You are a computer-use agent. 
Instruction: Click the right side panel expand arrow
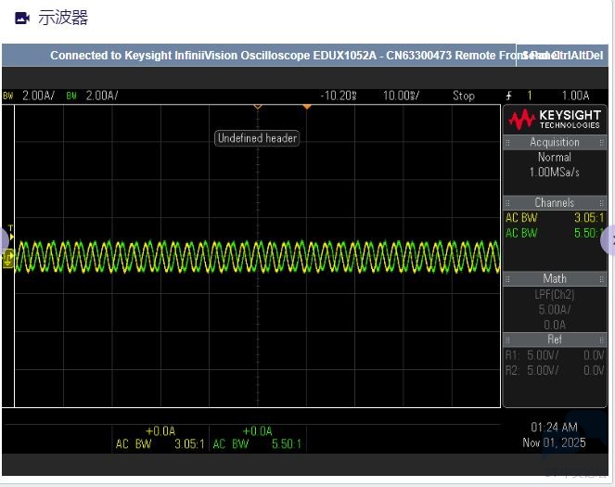pos(609,240)
